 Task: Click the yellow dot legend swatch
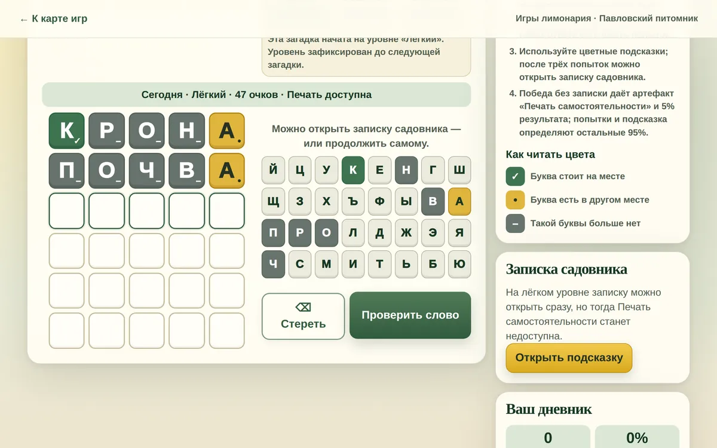[515, 200]
